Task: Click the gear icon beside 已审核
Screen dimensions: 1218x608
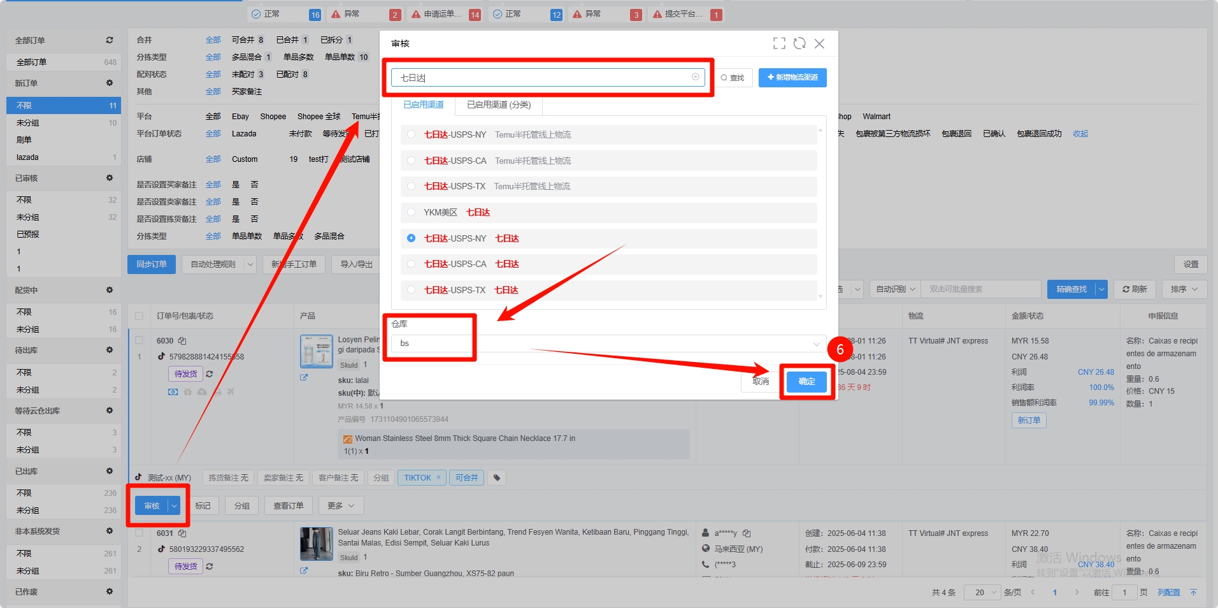Action: tap(110, 178)
